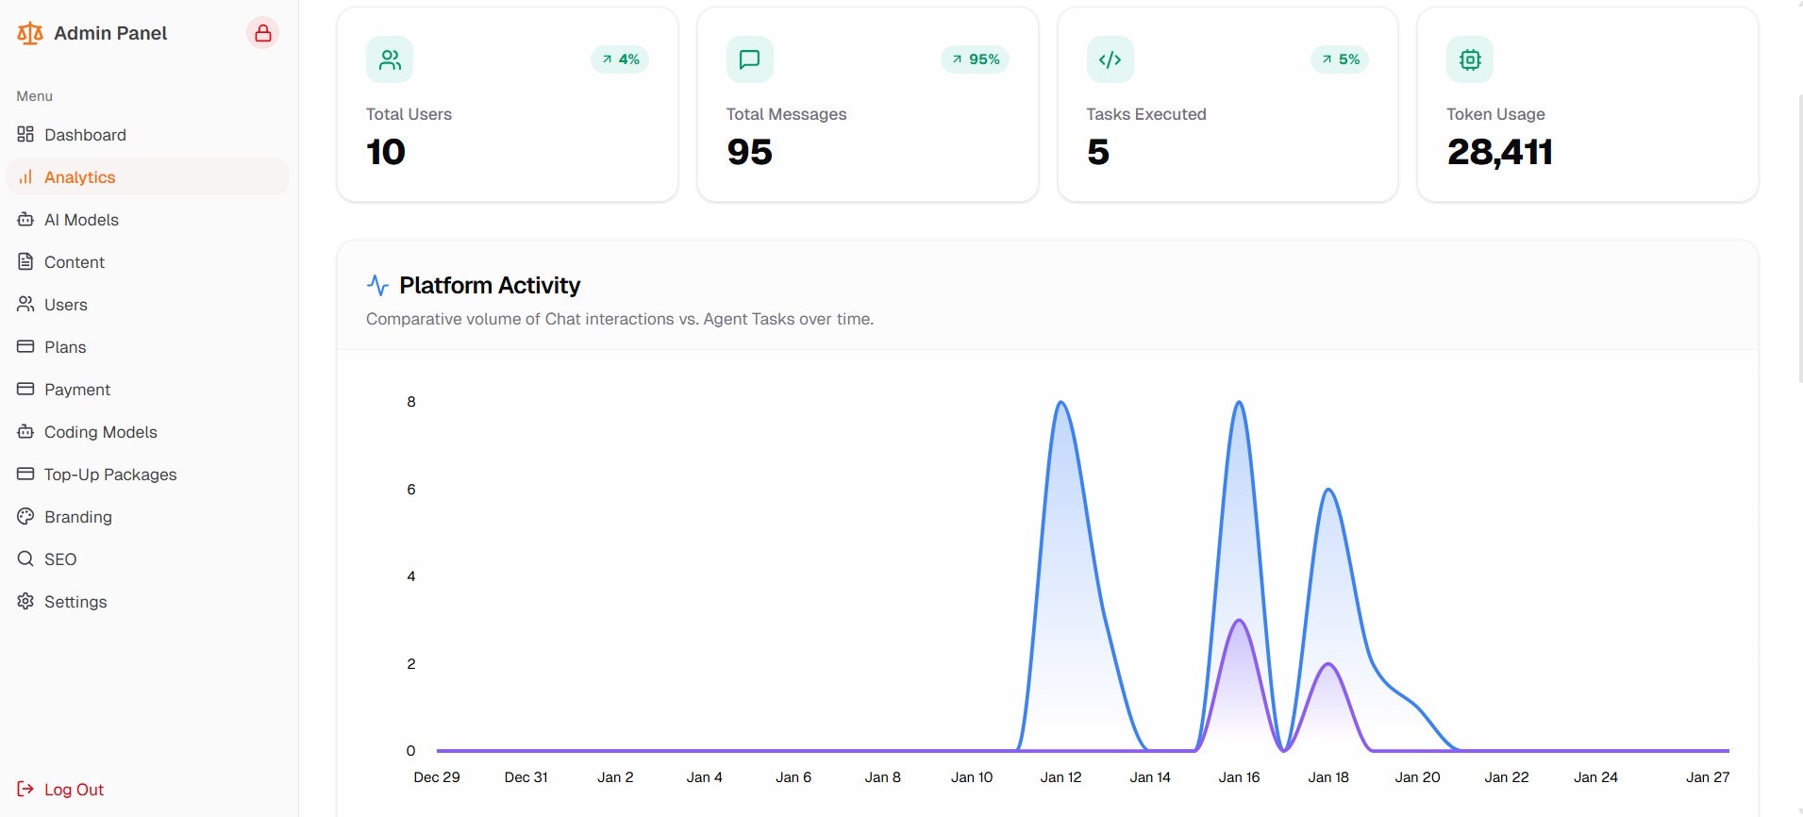This screenshot has height=817, width=1803.
Task: Click the 4% growth badge on Total Users
Action: (x=620, y=59)
